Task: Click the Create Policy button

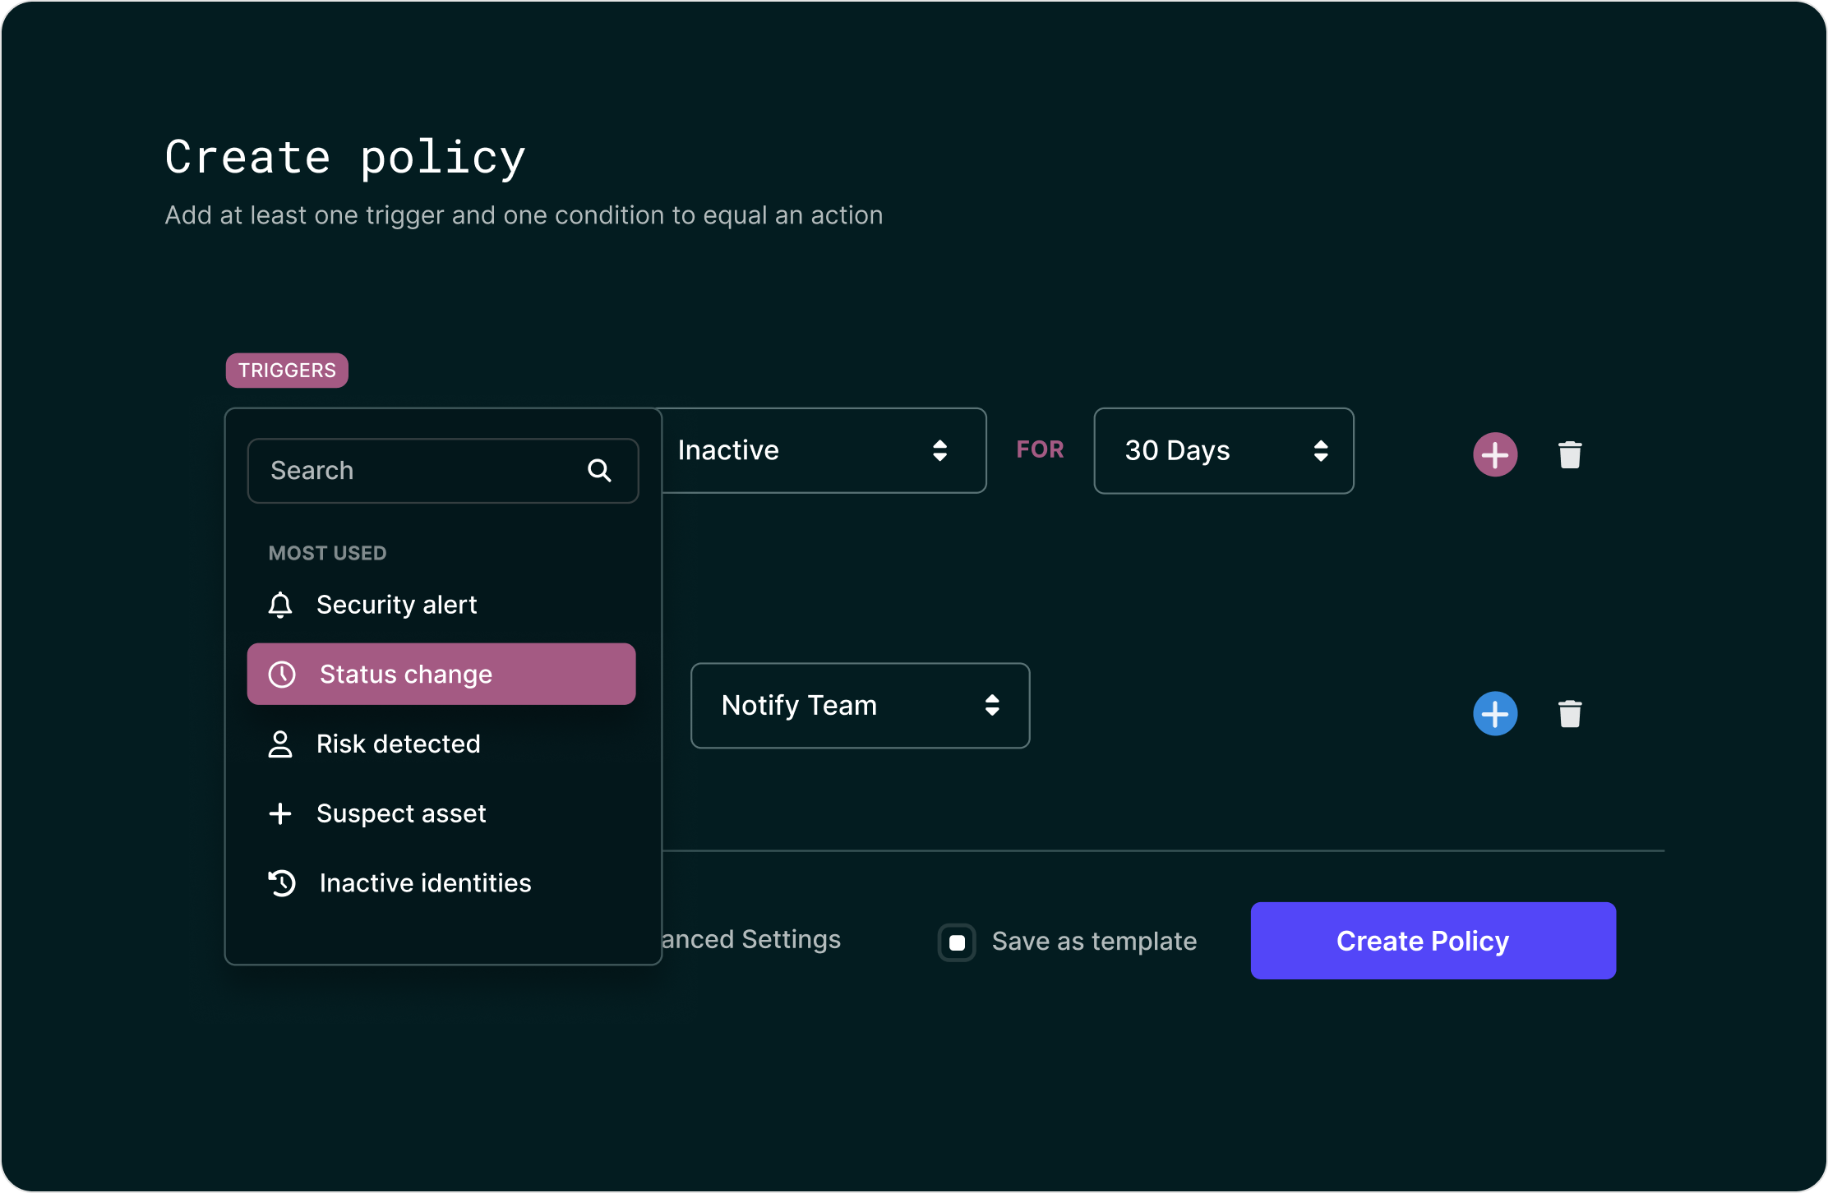Action: 1433,941
